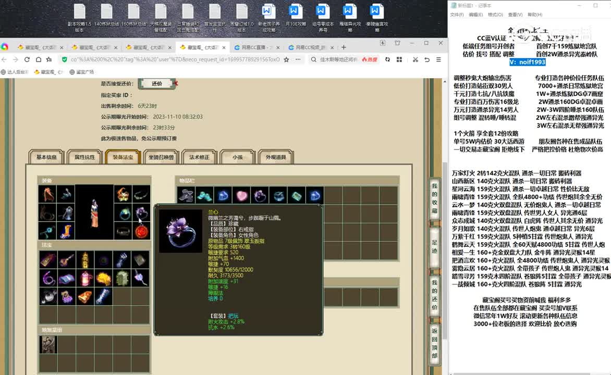Screen dimensions: 611x375
Task: Select the silver orb treasure icon
Action: click(47, 297)
